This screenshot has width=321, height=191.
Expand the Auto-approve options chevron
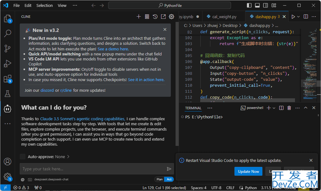point(68,157)
